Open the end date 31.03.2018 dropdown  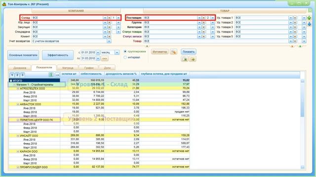tap(98, 58)
